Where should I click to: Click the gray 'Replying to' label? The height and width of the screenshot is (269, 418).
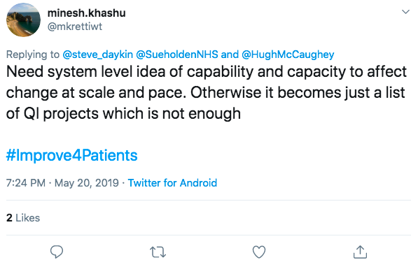tap(33, 54)
